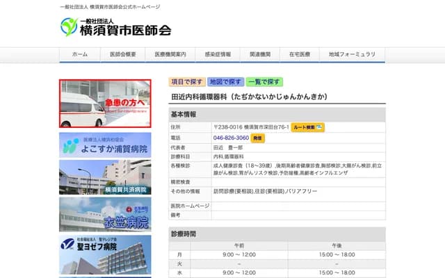Screen dimensions: 445x278
Task: Click the 項目で探す search button
Action: [187, 82]
